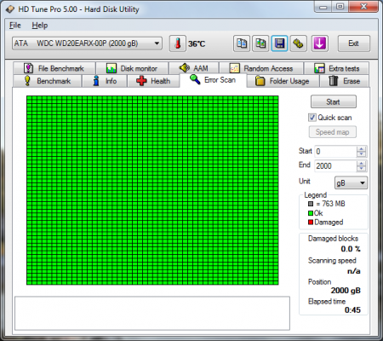Switch to the Health tab

[x=153, y=81]
